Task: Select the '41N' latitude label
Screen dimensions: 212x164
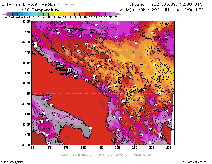Action: point(27,114)
